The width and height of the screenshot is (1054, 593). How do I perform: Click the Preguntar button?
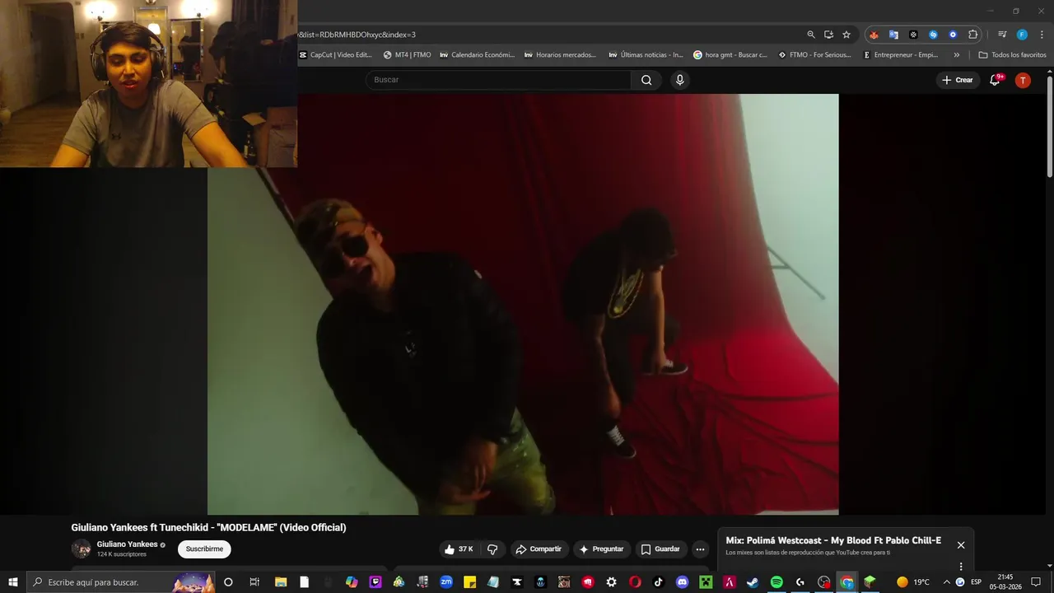coord(601,549)
